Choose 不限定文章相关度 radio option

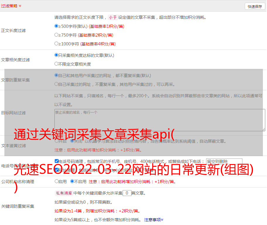[56, 64]
